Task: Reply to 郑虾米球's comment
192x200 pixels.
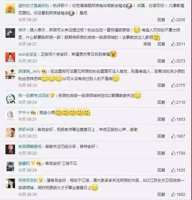Action: [161, 136]
